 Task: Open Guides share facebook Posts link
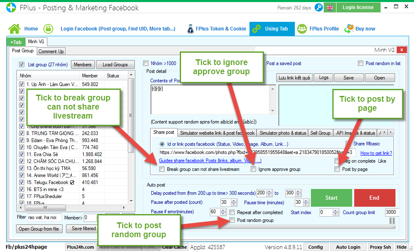[x=210, y=161]
